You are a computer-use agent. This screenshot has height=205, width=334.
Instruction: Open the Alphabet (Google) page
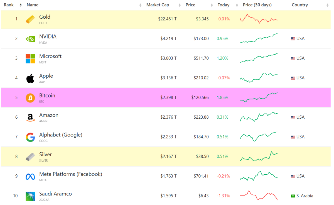(x=61, y=135)
